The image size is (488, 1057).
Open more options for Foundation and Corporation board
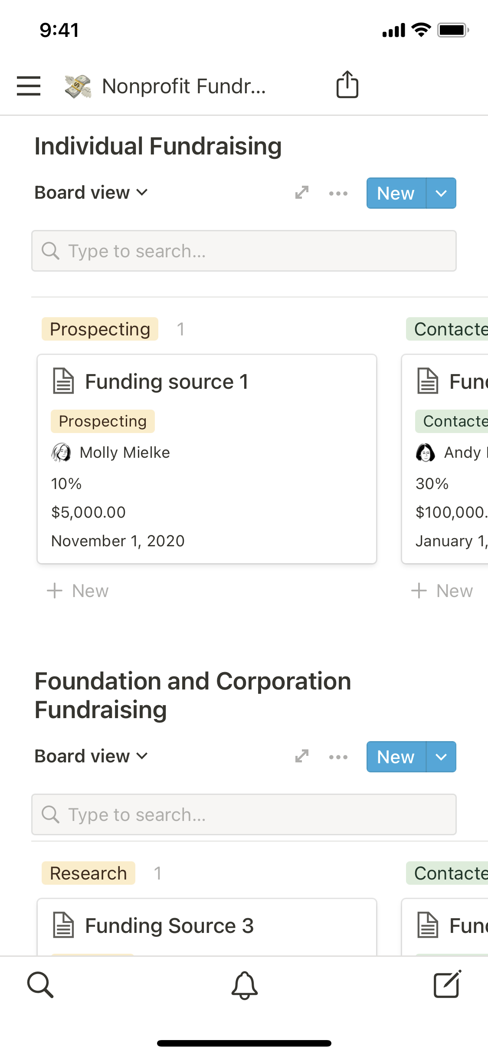pyautogui.click(x=338, y=757)
